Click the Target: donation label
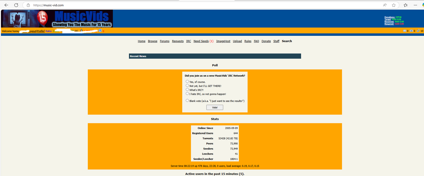The image size is (424, 176). click(x=388, y=19)
